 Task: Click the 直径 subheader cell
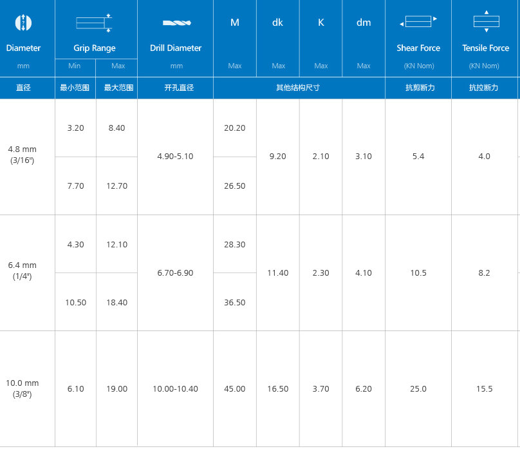23,88
